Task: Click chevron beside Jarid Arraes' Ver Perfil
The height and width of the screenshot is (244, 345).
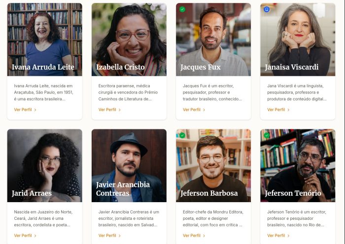Action: click(x=35, y=236)
